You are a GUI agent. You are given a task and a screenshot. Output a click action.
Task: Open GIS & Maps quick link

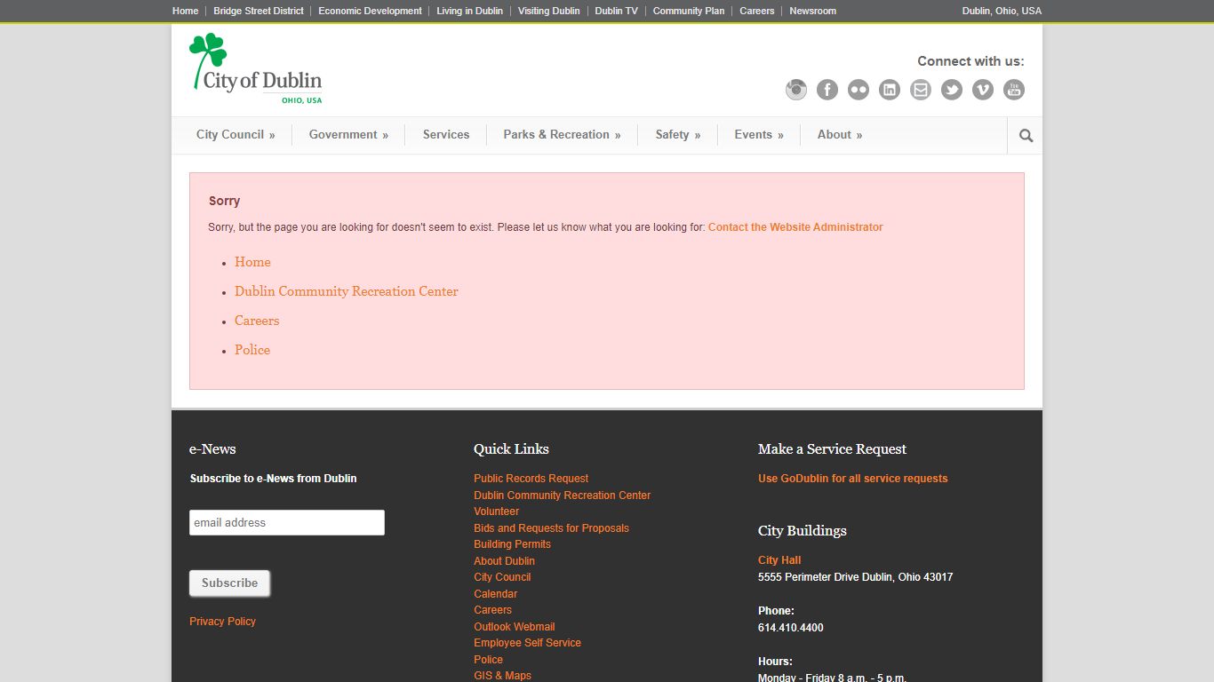502,676
